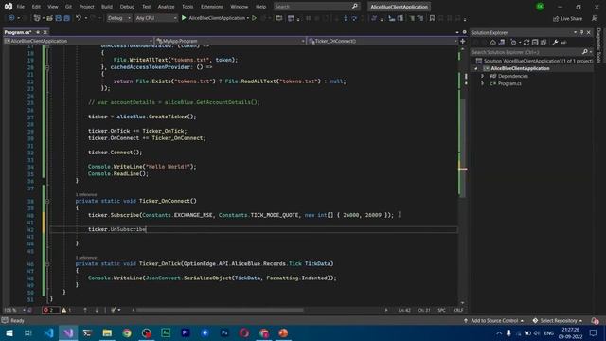Expand the Dependencies node
The image size is (606, 341).
click(x=482, y=76)
